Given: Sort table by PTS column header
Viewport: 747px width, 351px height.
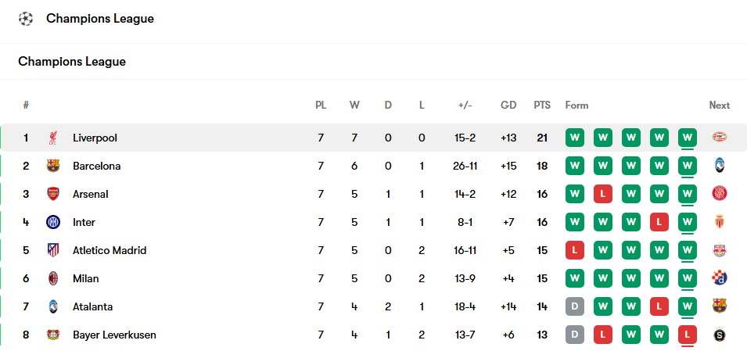Looking at the screenshot, I should click(542, 106).
